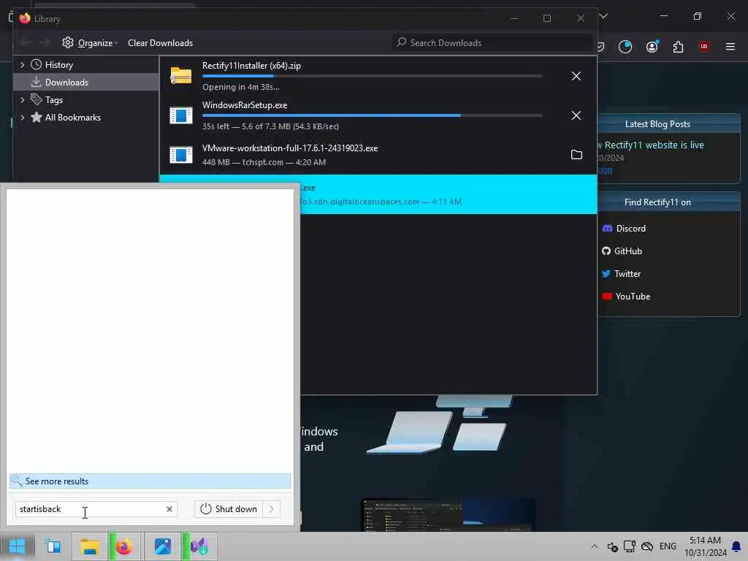Click the Shut down button
The width and height of the screenshot is (748, 561).
point(229,509)
